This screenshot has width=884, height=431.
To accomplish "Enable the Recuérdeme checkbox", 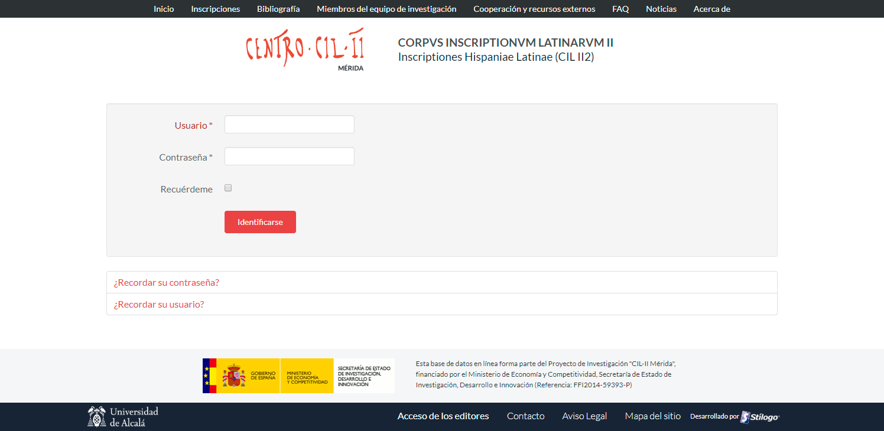I will click(x=228, y=188).
